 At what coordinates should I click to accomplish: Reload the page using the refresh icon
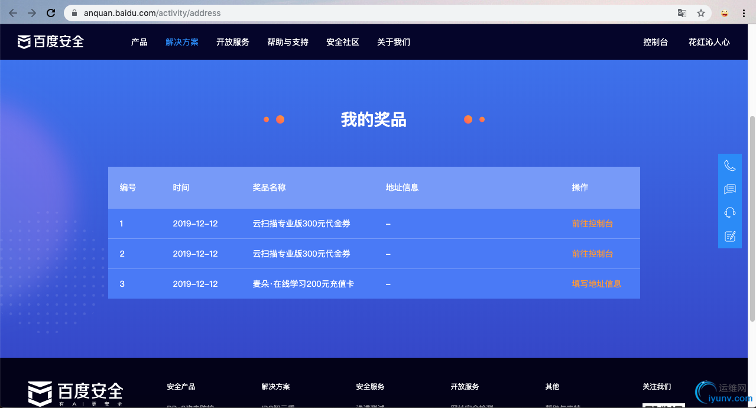[x=51, y=12]
